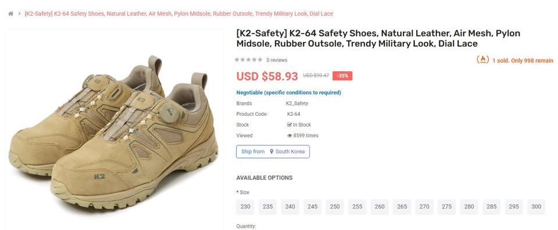Click the flame hot-sale icon

[x=482, y=60]
